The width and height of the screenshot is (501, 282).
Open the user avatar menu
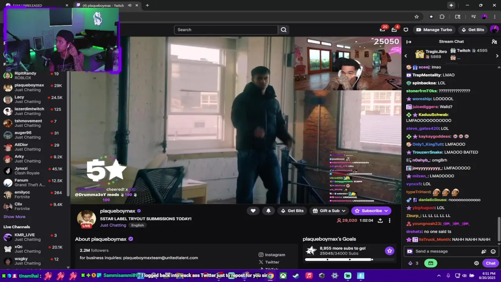[494, 30]
